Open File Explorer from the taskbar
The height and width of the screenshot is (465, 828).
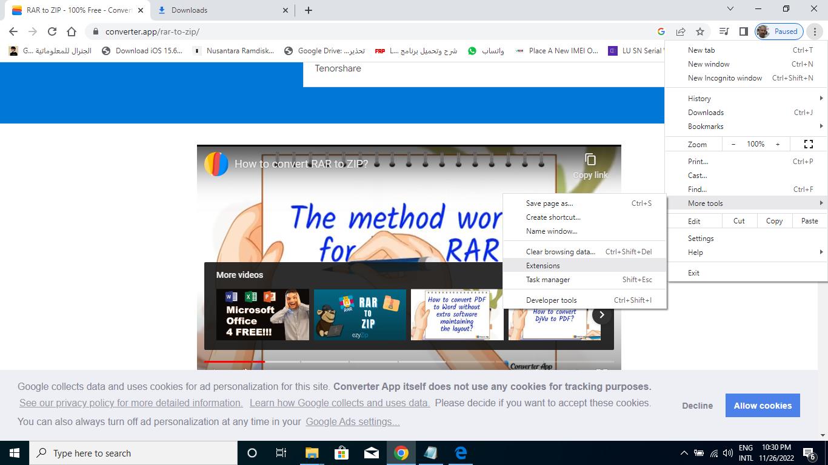[312, 453]
